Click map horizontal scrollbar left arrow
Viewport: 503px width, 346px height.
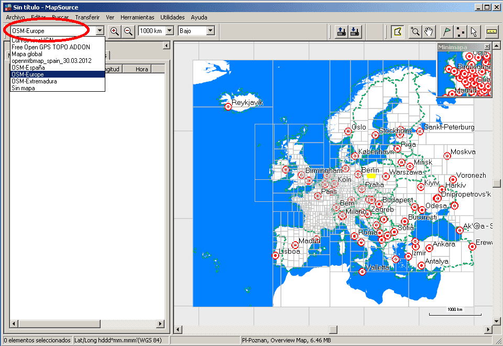178,329
